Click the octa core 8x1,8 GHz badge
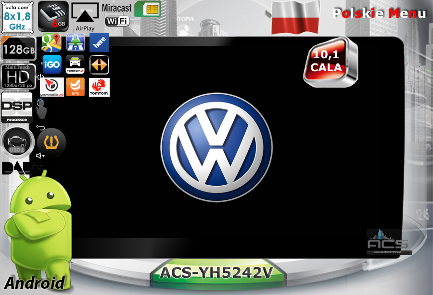 (x=18, y=17)
